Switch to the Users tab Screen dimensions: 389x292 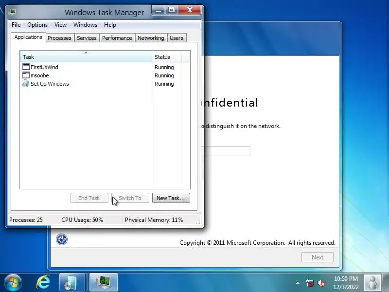point(177,38)
